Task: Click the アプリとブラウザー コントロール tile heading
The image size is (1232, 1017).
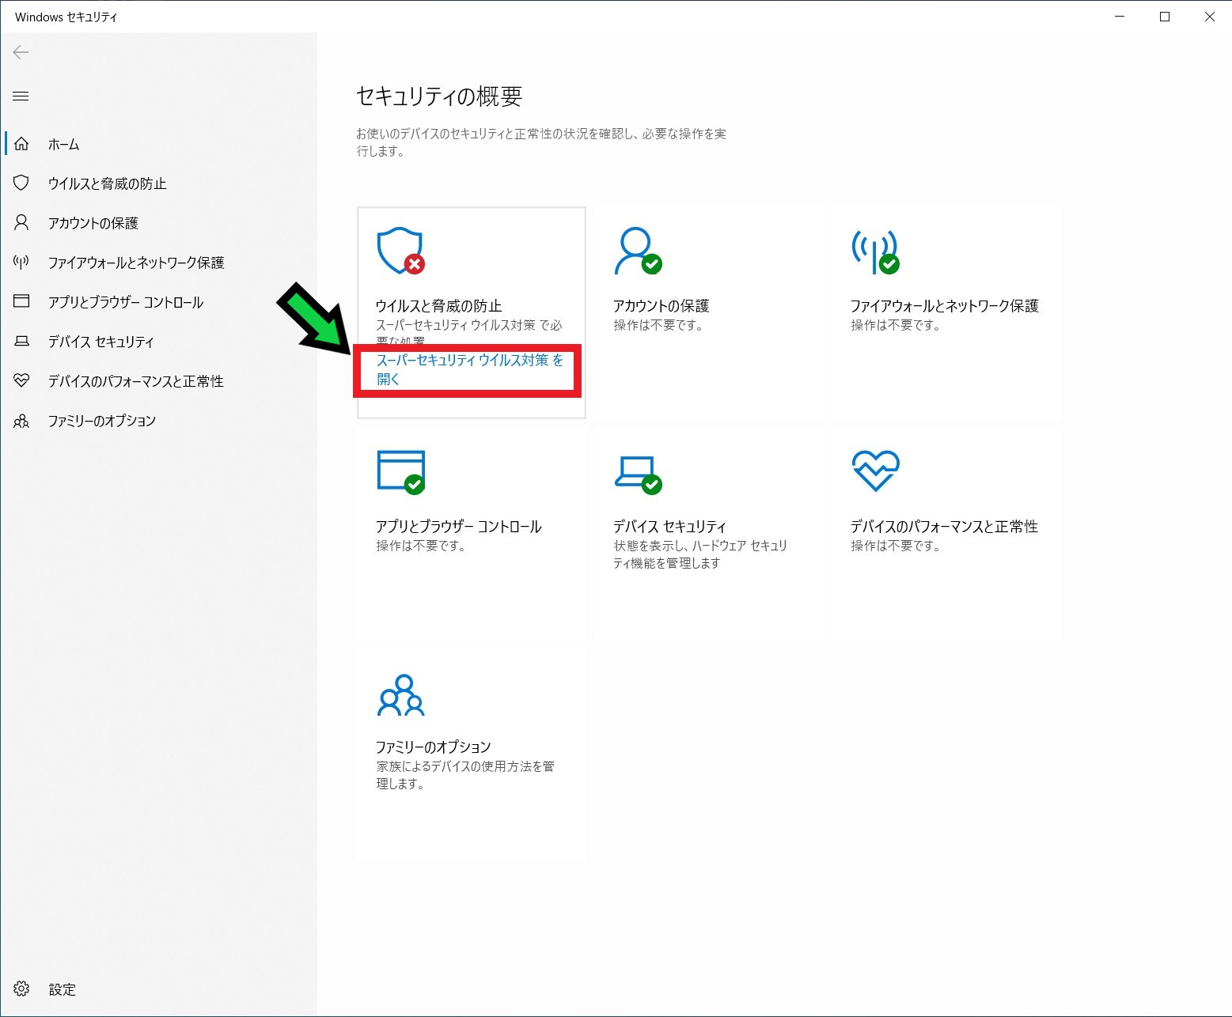Action: click(x=458, y=527)
